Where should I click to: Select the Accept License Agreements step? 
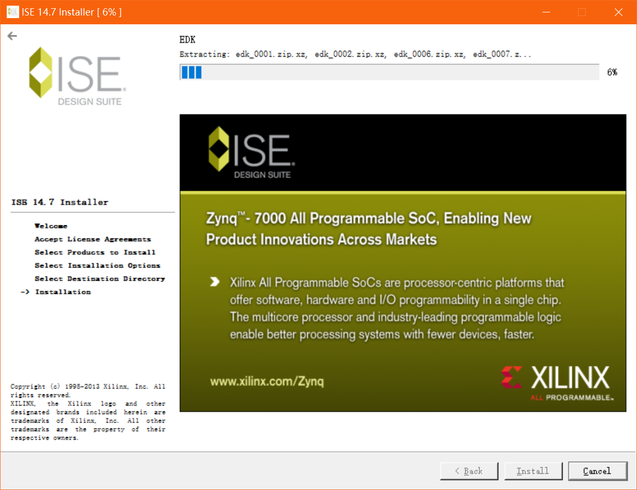[x=93, y=239]
